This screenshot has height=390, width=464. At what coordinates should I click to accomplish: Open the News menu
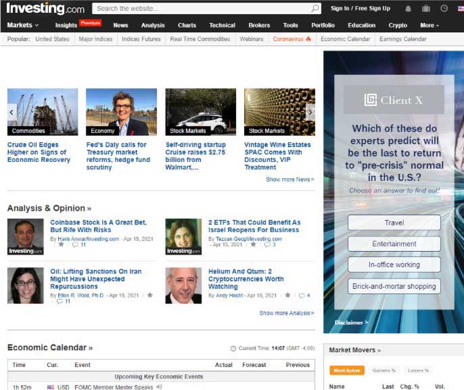pos(120,26)
